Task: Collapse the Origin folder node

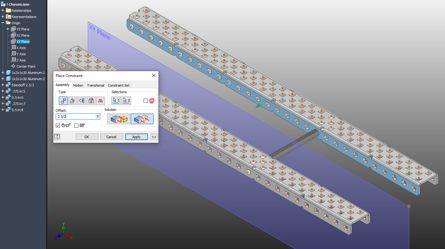Action: coord(3,23)
